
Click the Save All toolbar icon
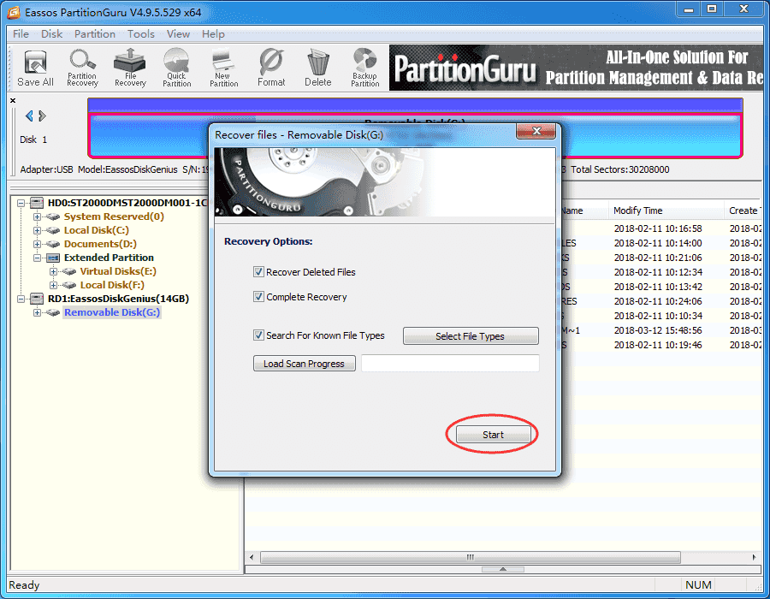click(x=35, y=68)
